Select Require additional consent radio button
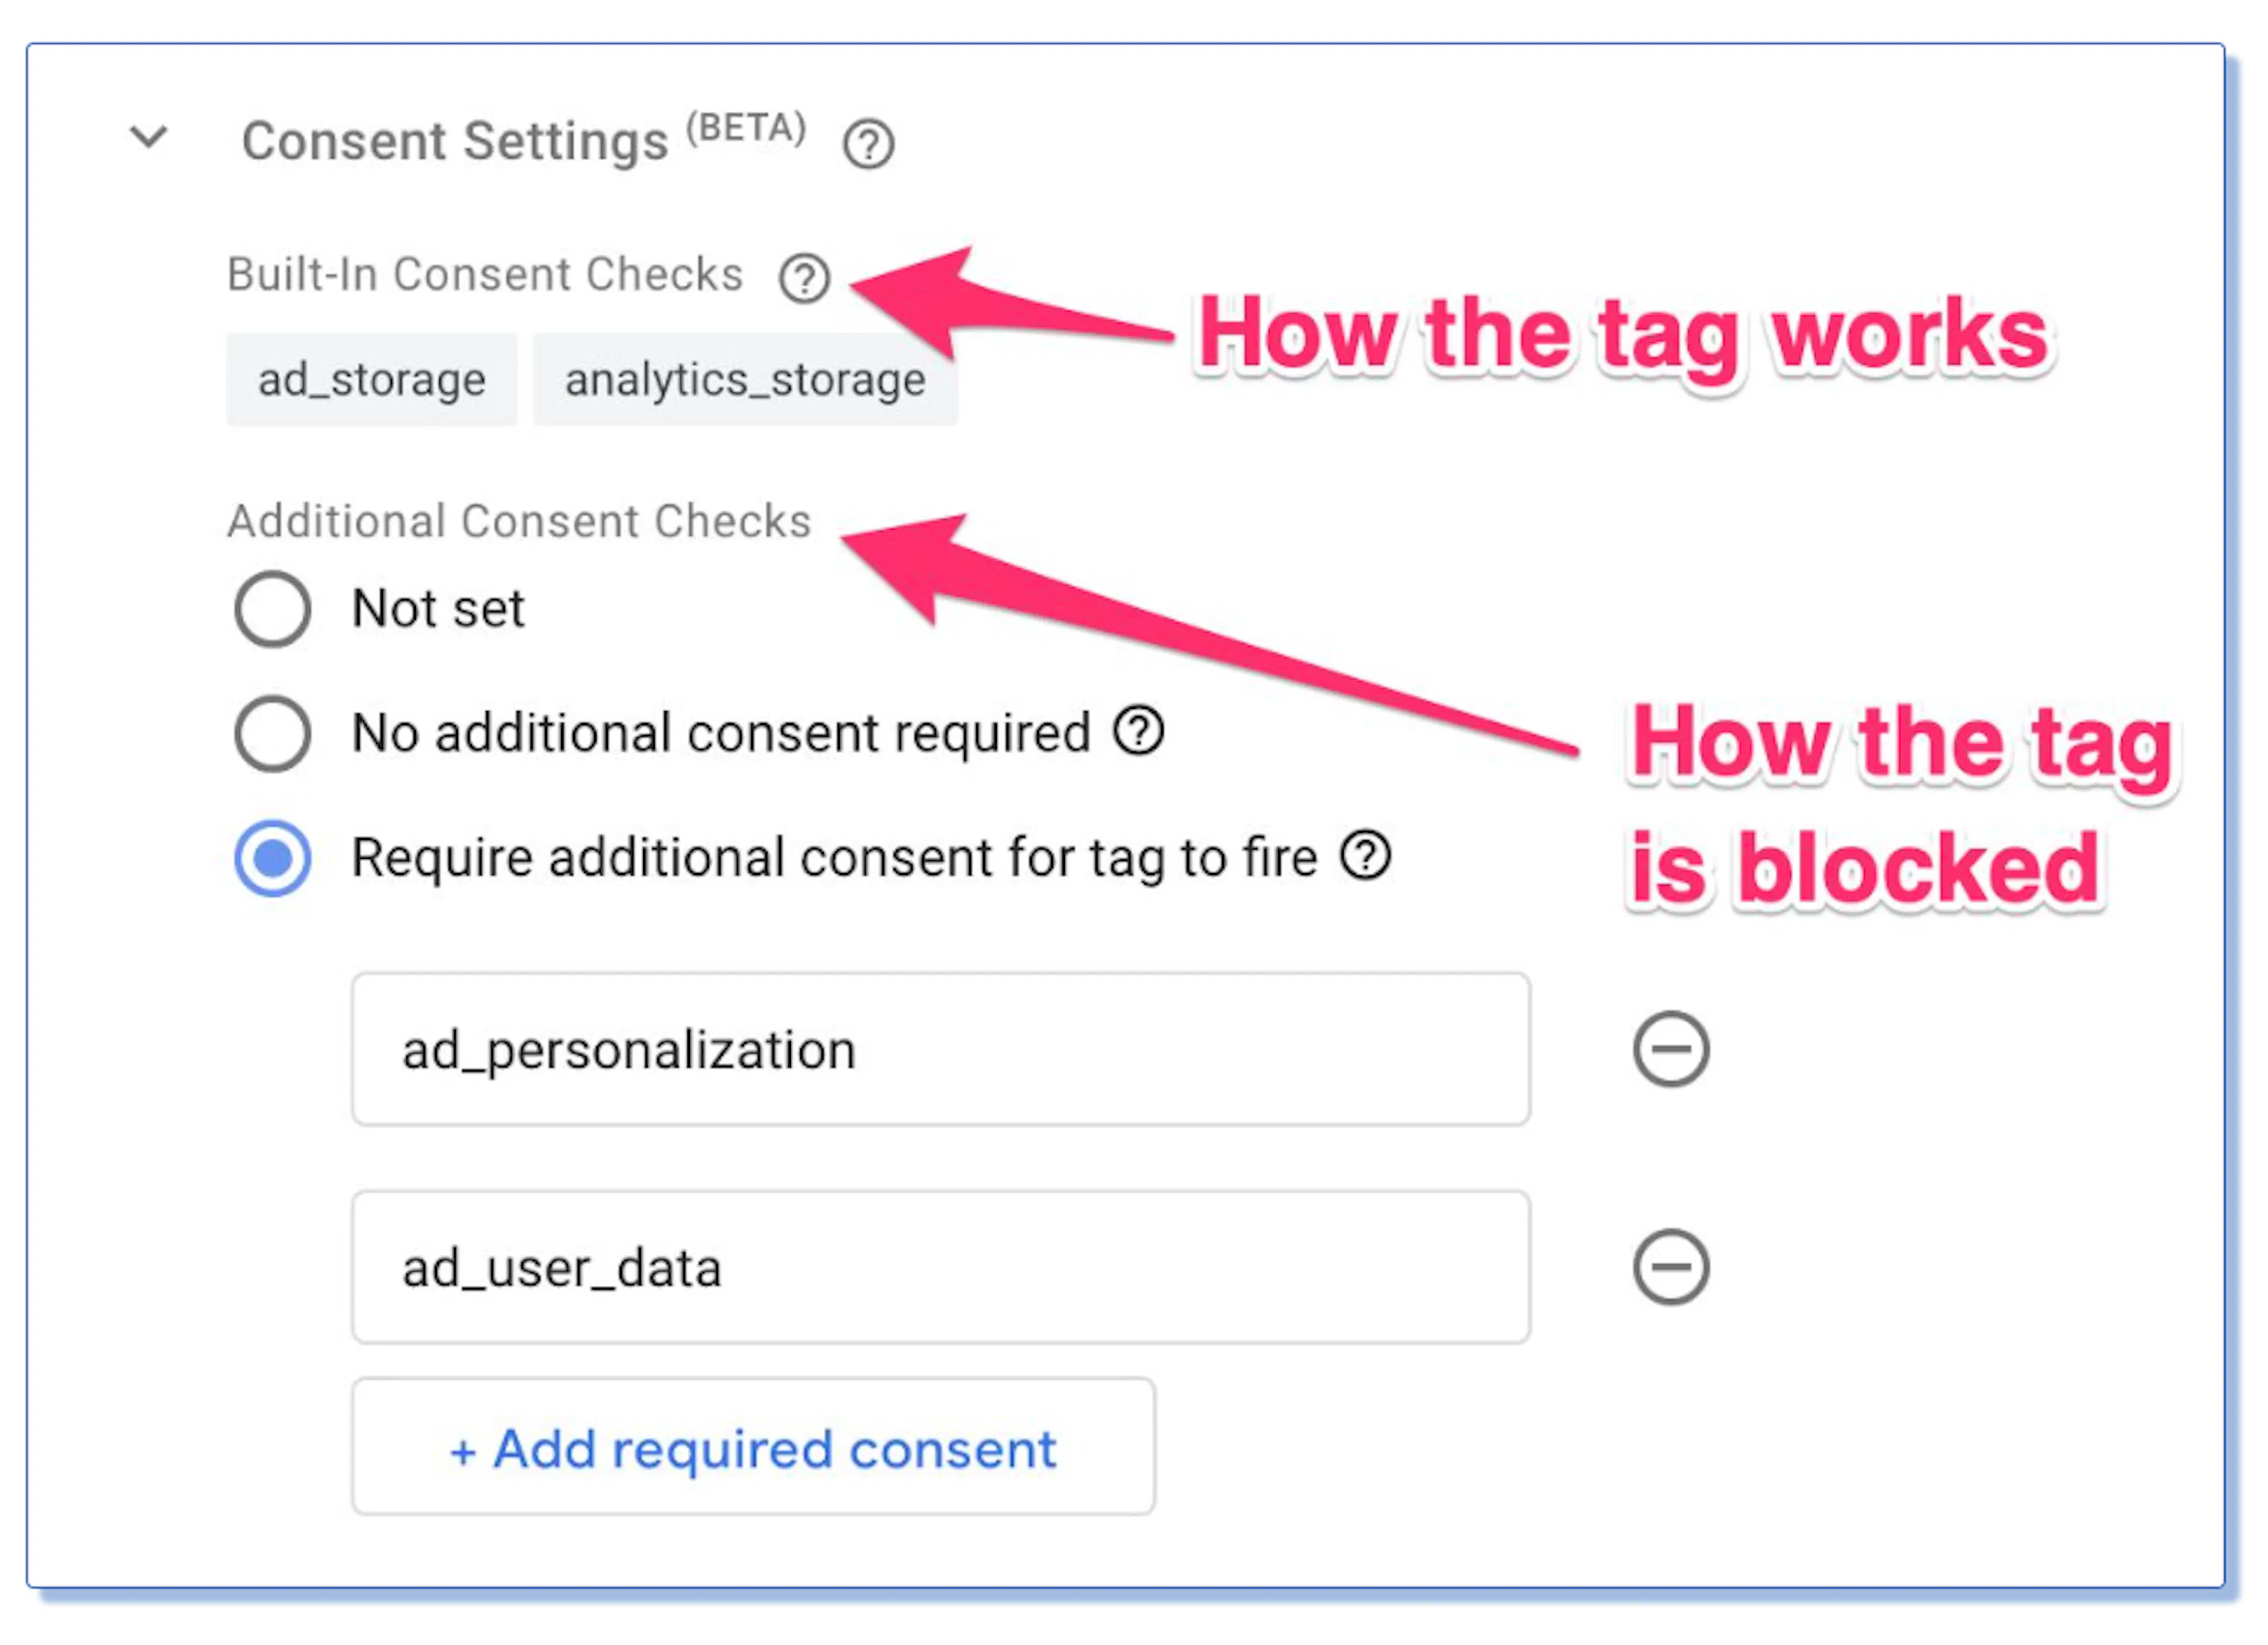 pos(272,858)
